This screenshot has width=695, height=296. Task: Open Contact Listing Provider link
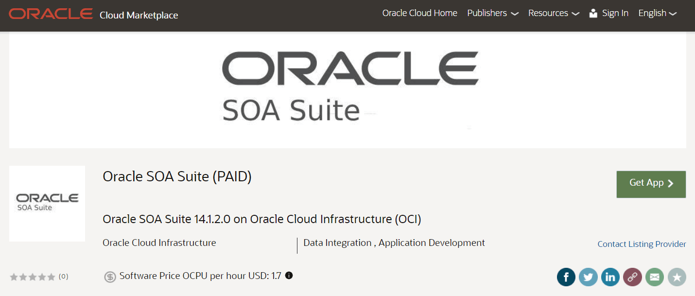coord(642,244)
